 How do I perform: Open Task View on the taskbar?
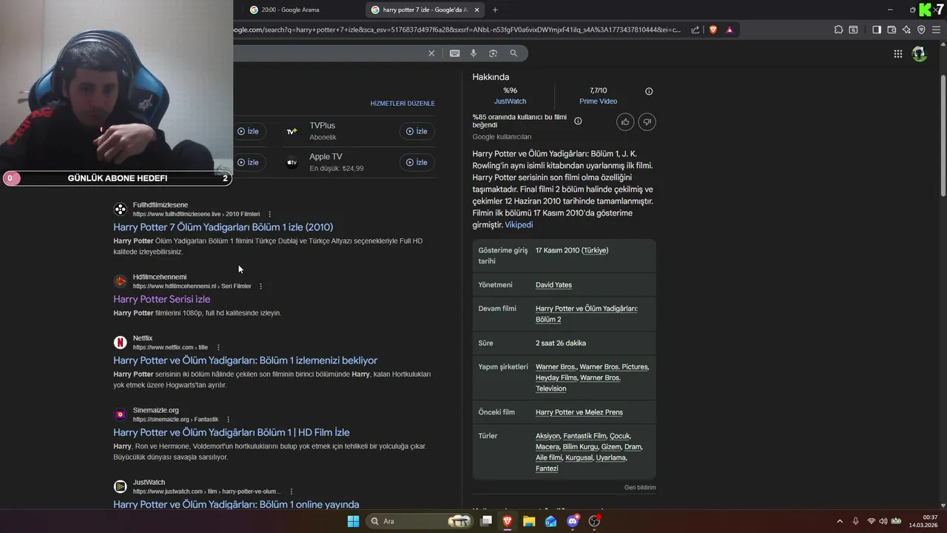tap(486, 521)
